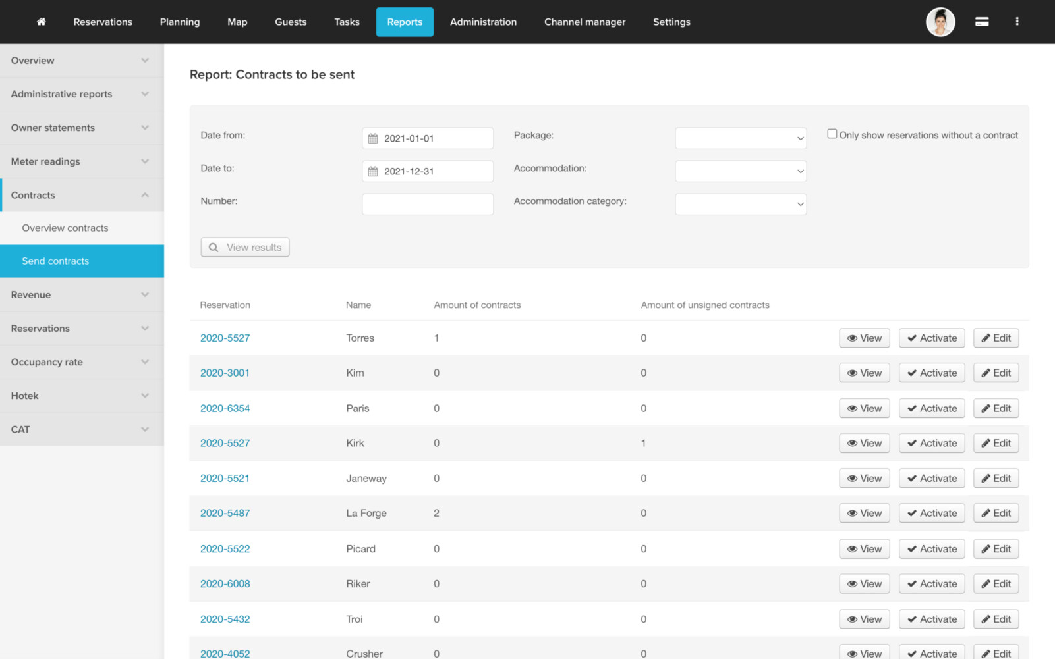Click the home icon in top navigation
Screen dimensions: 1055x659
(41, 22)
